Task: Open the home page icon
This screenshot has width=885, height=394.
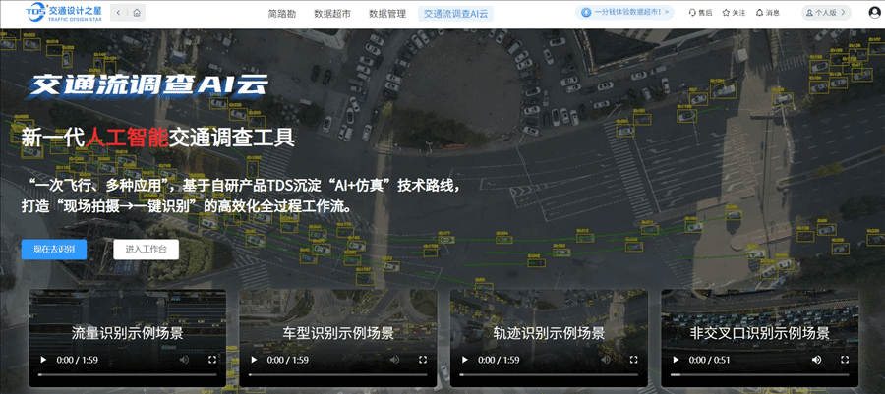Action: (137, 13)
